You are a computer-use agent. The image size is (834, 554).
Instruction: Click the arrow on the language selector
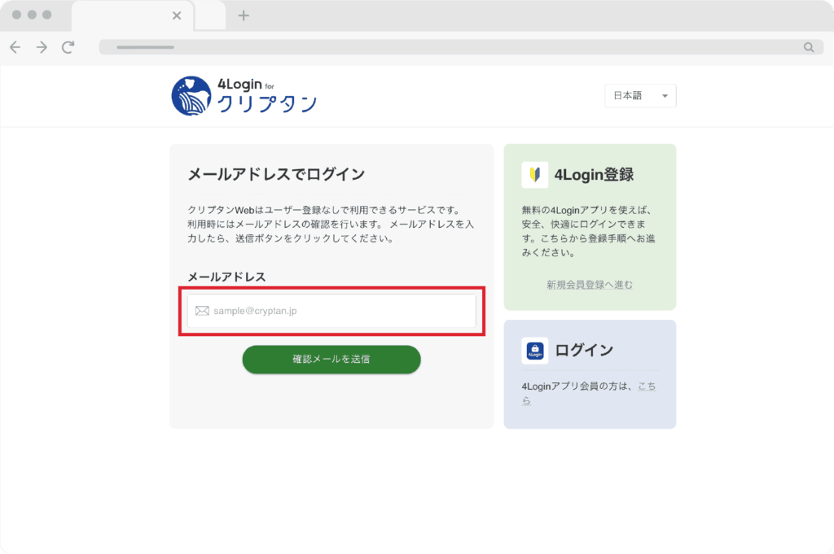[665, 96]
